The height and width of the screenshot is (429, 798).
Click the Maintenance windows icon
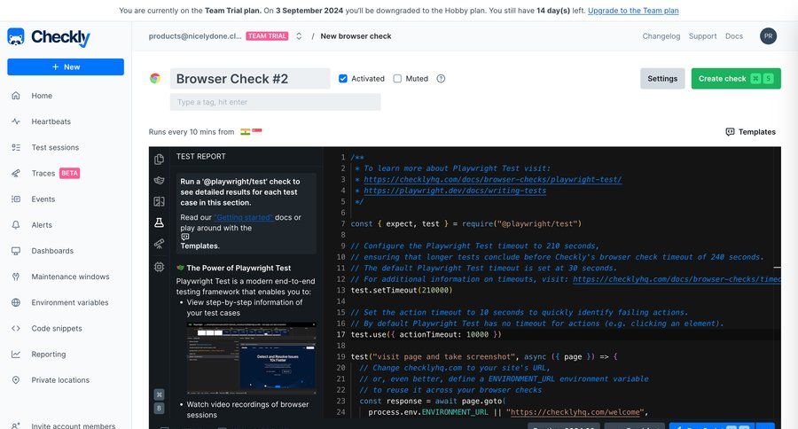pos(16,277)
